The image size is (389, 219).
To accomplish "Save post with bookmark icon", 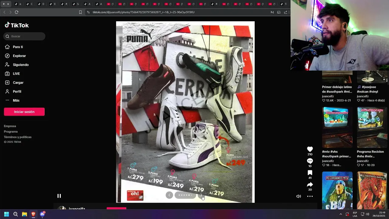I will [x=310, y=173].
